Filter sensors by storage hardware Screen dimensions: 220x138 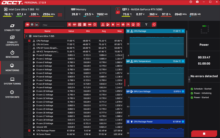85,25
